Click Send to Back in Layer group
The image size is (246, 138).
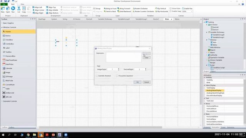[x=110, y=11]
